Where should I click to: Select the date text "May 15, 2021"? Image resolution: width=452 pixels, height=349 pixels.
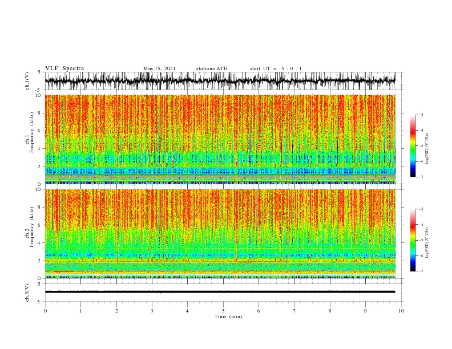pyautogui.click(x=159, y=68)
